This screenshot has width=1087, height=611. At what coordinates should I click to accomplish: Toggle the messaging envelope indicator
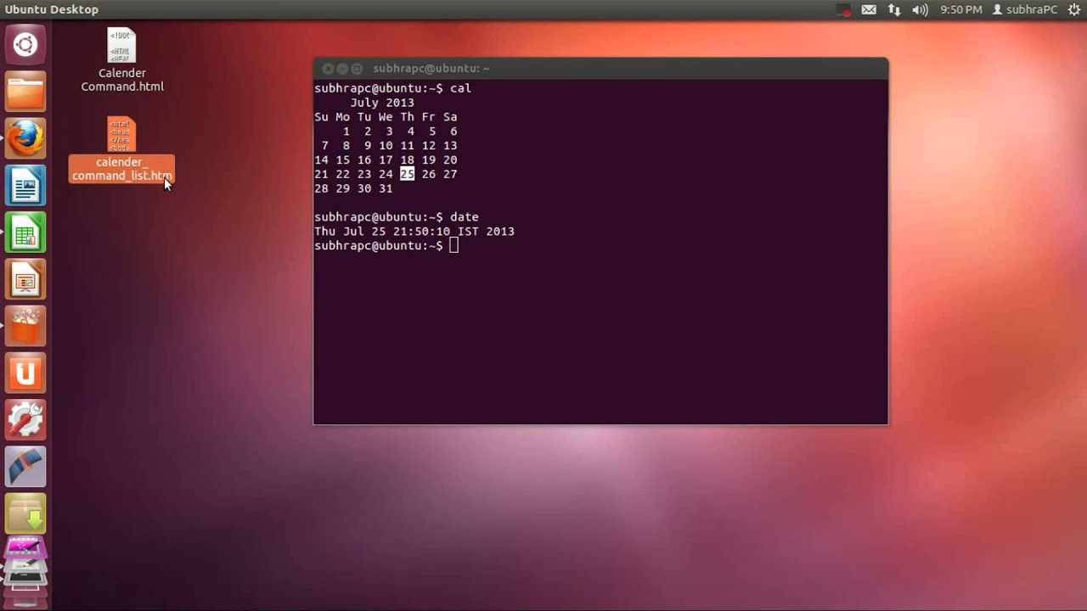click(x=868, y=9)
